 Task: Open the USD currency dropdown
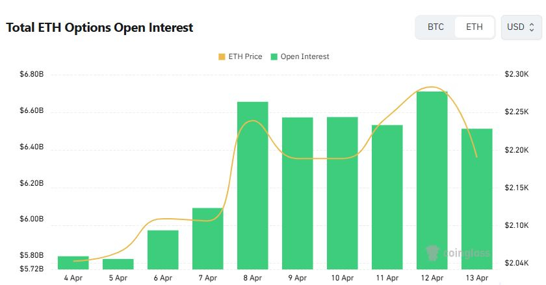521,27
